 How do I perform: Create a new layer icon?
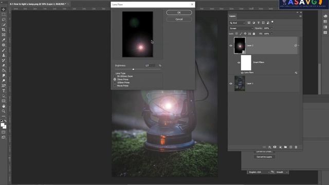click(x=291, y=147)
